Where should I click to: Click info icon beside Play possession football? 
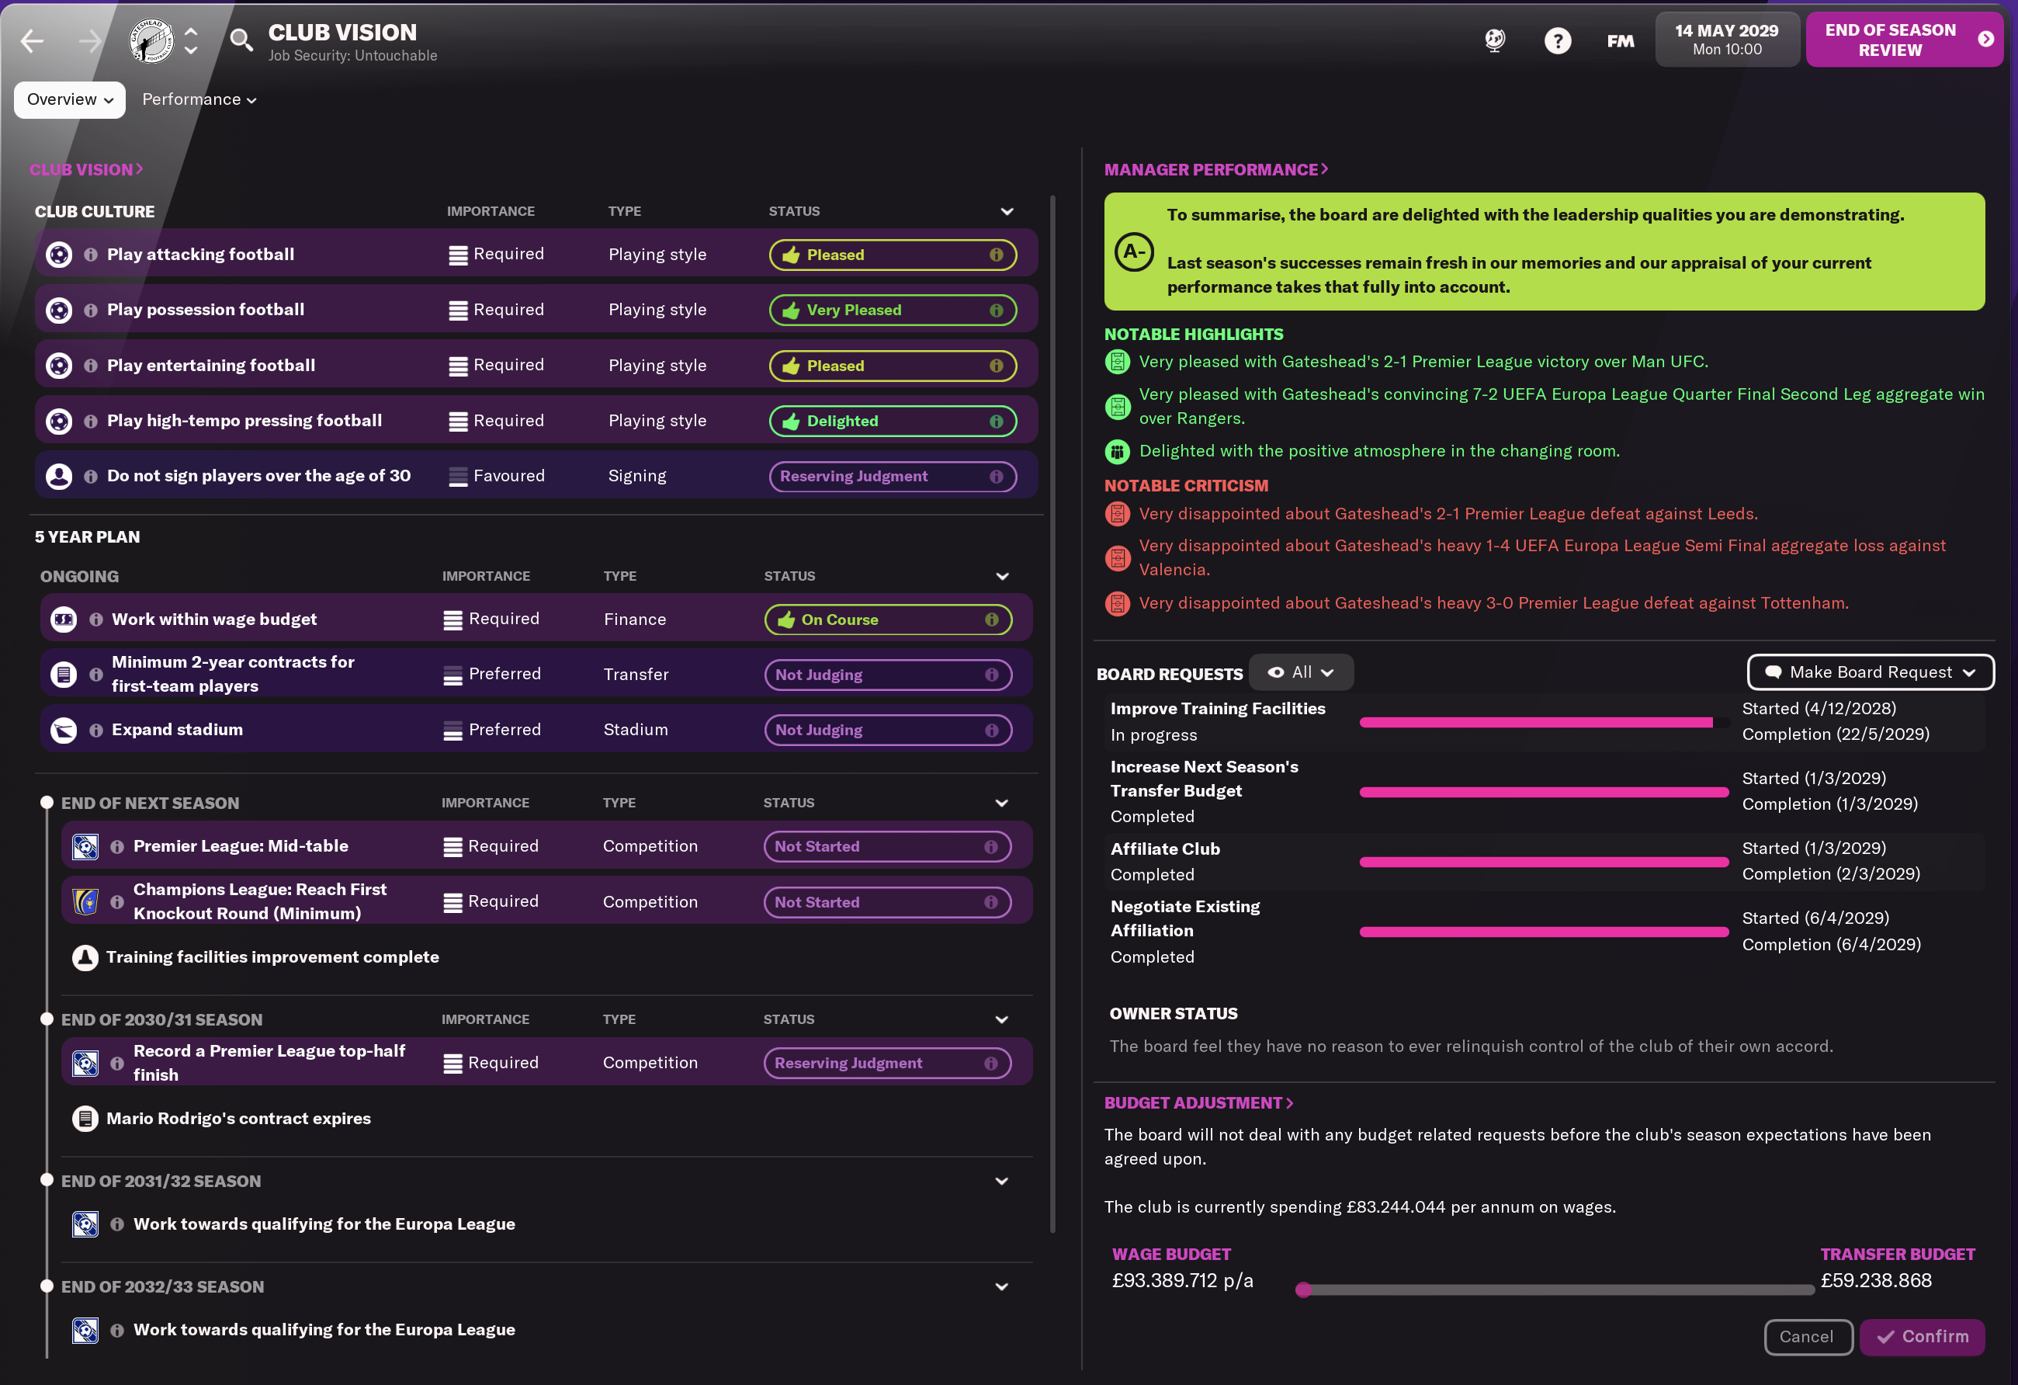[90, 311]
